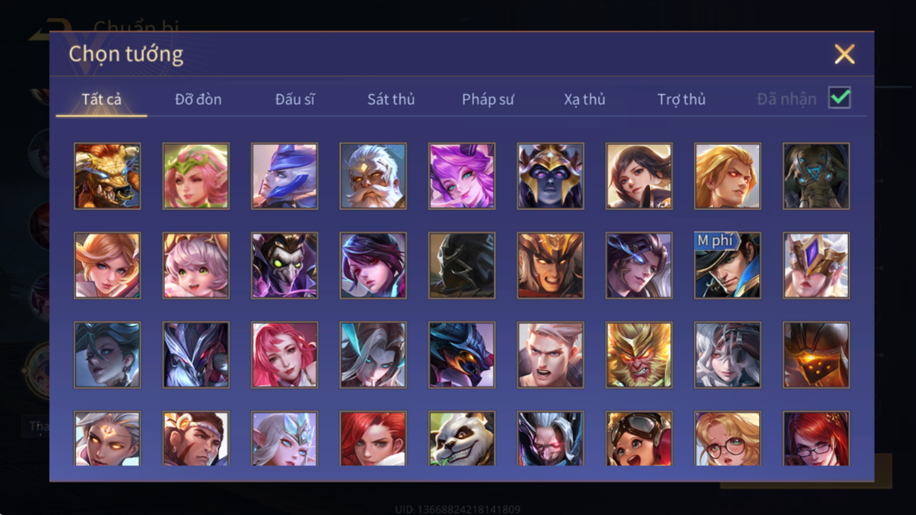This screenshot has width=916, height=515.
Task: Open the "Pháp sư" hero tab
Action: point(488,99)
